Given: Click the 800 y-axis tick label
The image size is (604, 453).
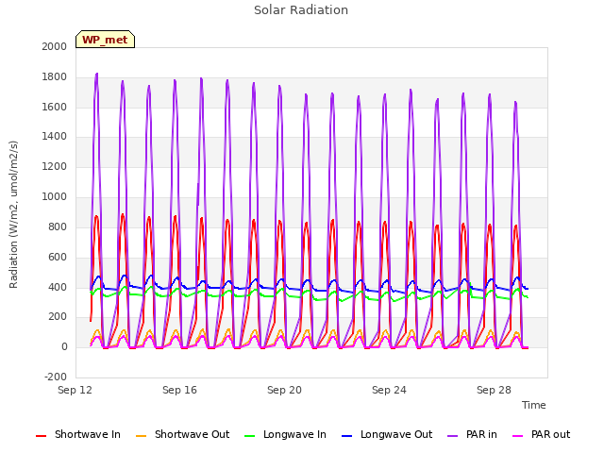Looking at the screenshot, I should [x=58, y=226].
